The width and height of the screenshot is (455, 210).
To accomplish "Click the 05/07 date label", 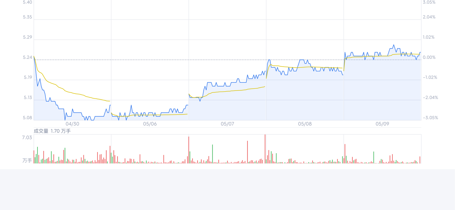I will coord(227,124).
